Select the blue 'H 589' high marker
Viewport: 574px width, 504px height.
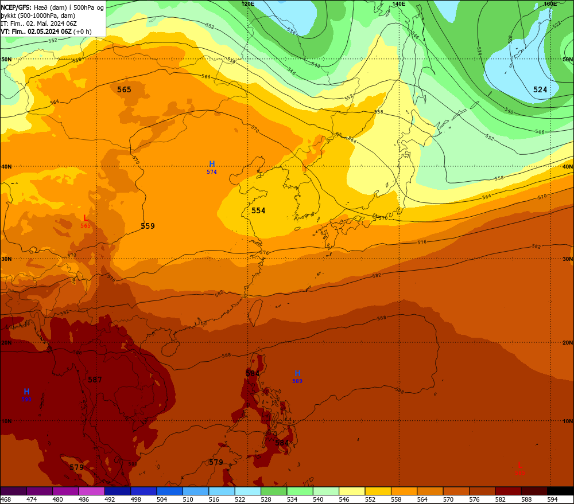297,376
